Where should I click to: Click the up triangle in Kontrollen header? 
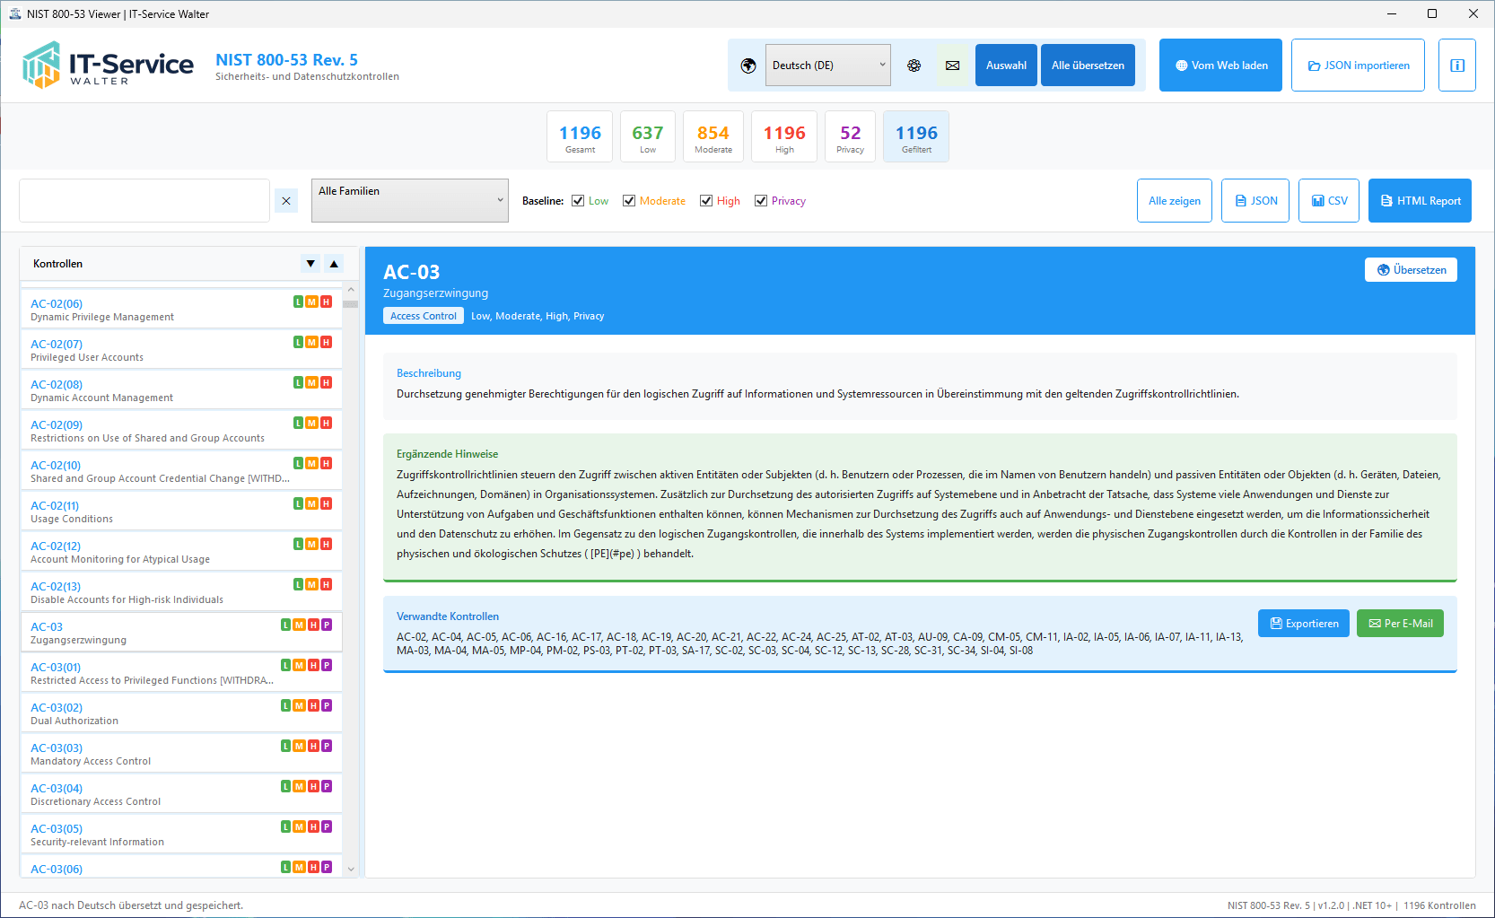[x=334, y=264]
